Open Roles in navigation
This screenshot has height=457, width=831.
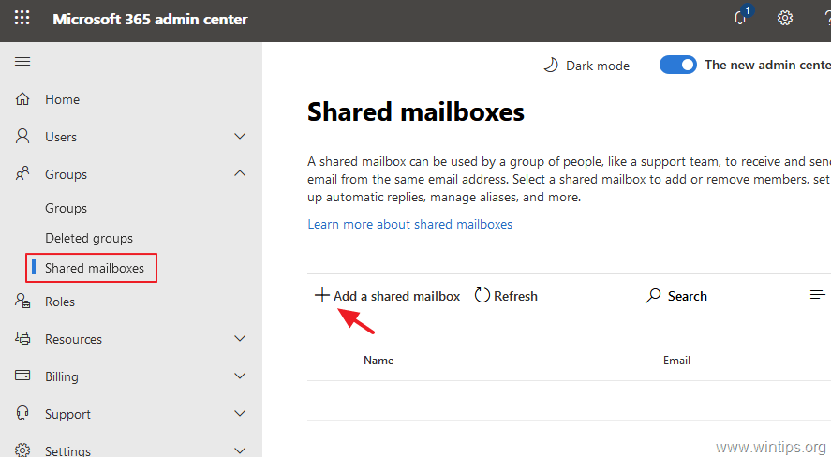pos(60,302)
